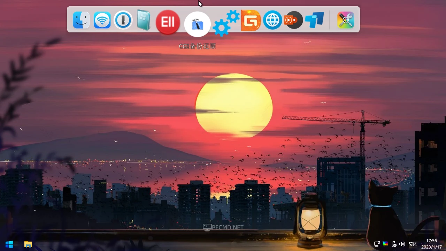Viewport: 446px width, 251px height.
Task: Open the blue double-gears settings icon
Action: click(x=226, y=23)
